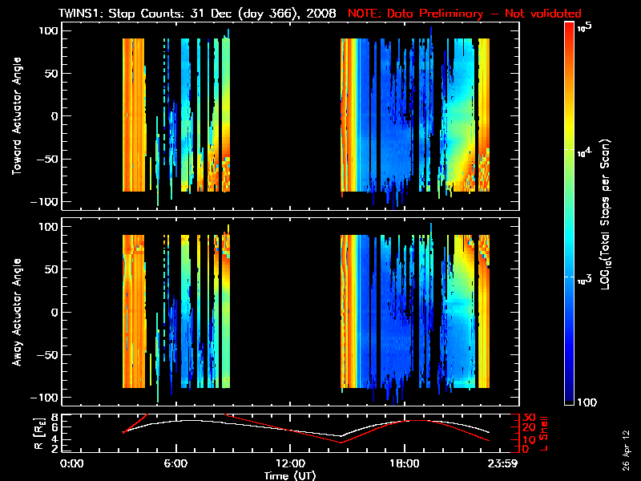Select the 12:00 time axis tick label
This screenshot has width=641, height=481.
click(289, 463)
